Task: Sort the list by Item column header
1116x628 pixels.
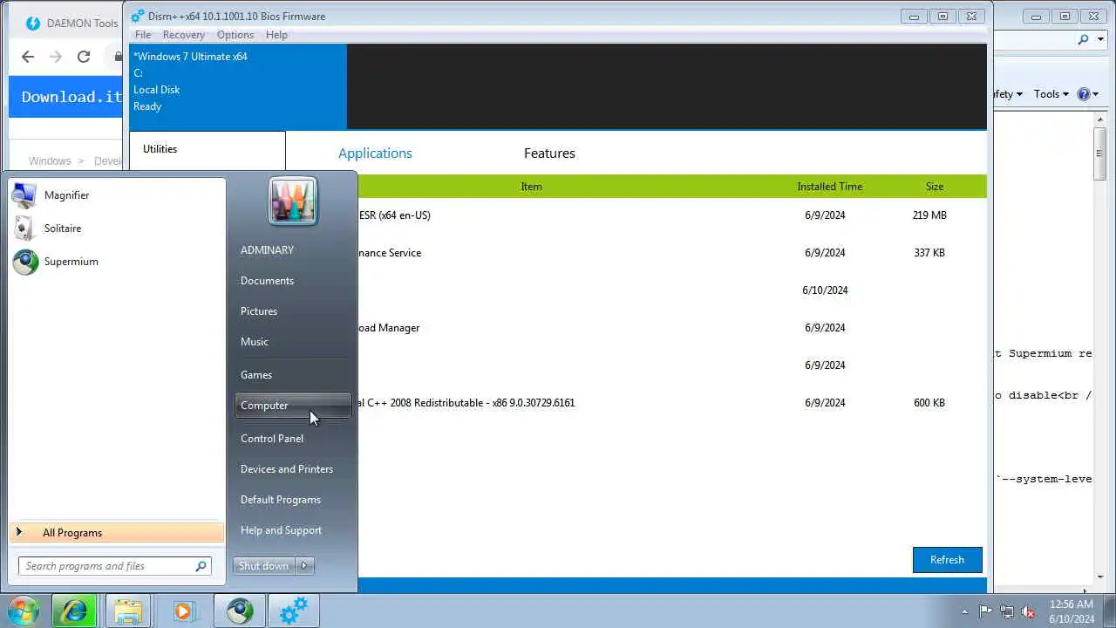Action: (531, 187)
